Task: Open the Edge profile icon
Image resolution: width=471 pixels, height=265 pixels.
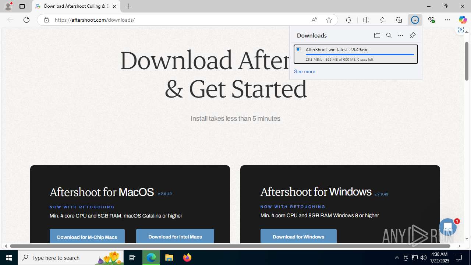Action: [8, 6]
